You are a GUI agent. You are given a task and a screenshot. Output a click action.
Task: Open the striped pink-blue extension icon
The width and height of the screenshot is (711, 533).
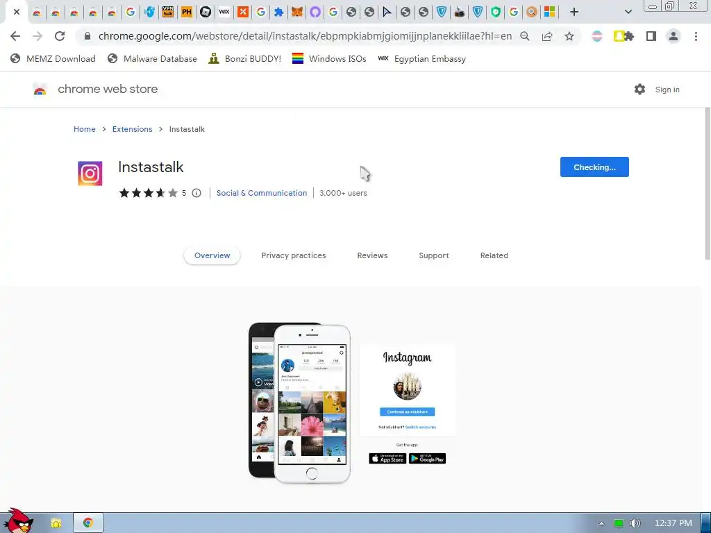[597, 36]
